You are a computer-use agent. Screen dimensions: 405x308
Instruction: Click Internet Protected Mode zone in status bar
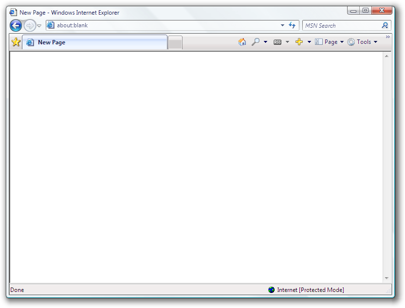tap(309, 289)
